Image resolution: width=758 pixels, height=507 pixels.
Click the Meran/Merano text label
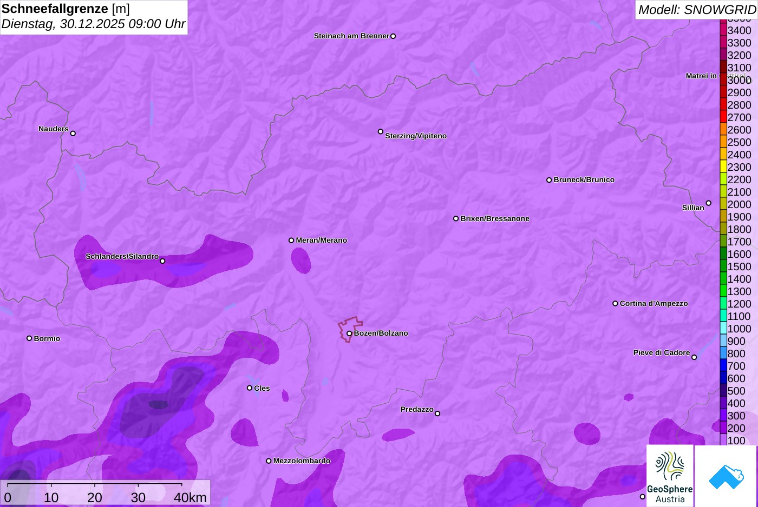coord(322,240)
